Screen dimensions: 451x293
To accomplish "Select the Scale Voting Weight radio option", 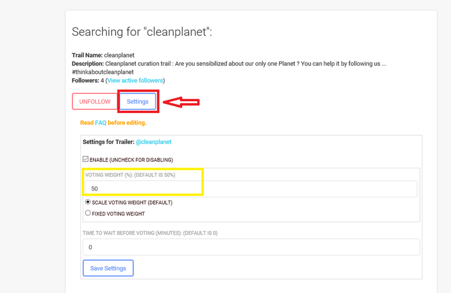I will pyautogui.click(x=88, y=202).
